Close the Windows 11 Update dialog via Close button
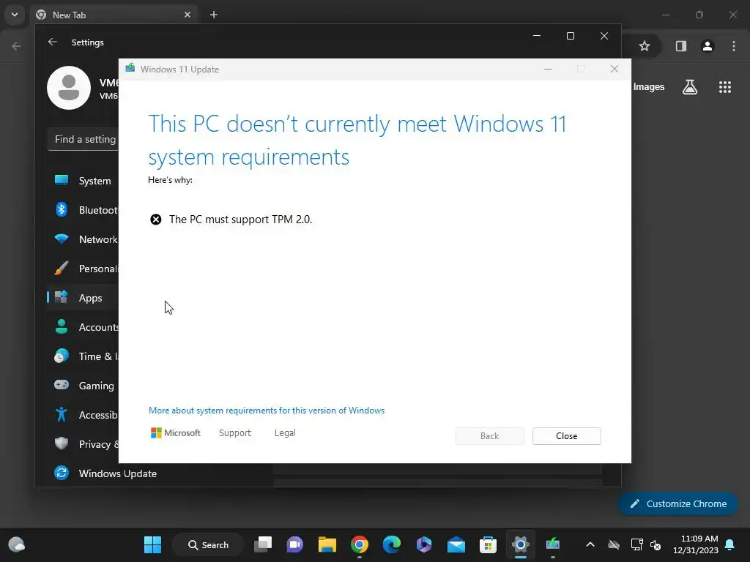750x562 pixels. 566,436
